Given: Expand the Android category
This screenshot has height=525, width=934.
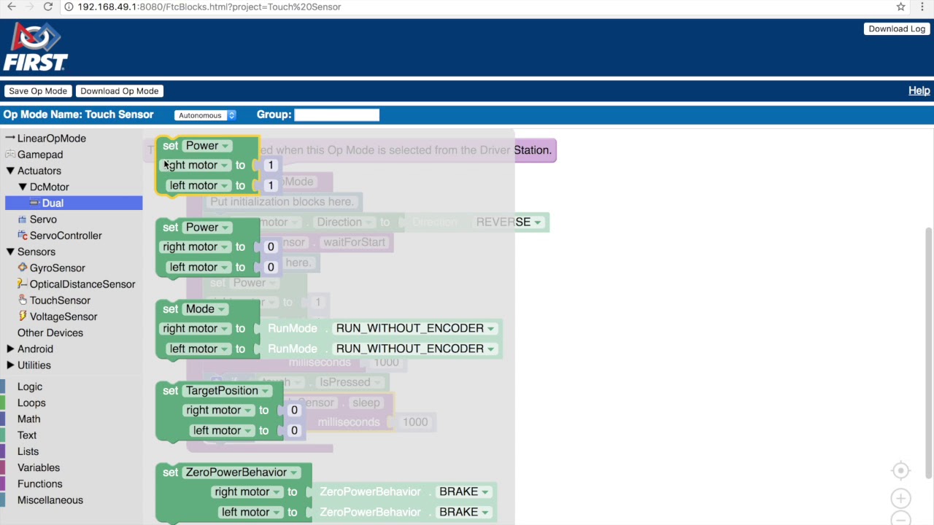Looking at the screenshot, I should [10, 349].
